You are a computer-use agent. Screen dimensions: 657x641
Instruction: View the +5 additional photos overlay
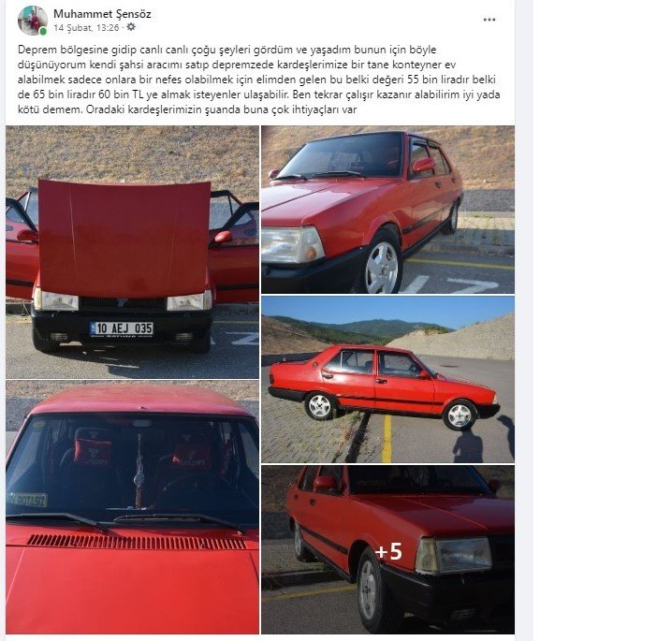pos(388,549)
